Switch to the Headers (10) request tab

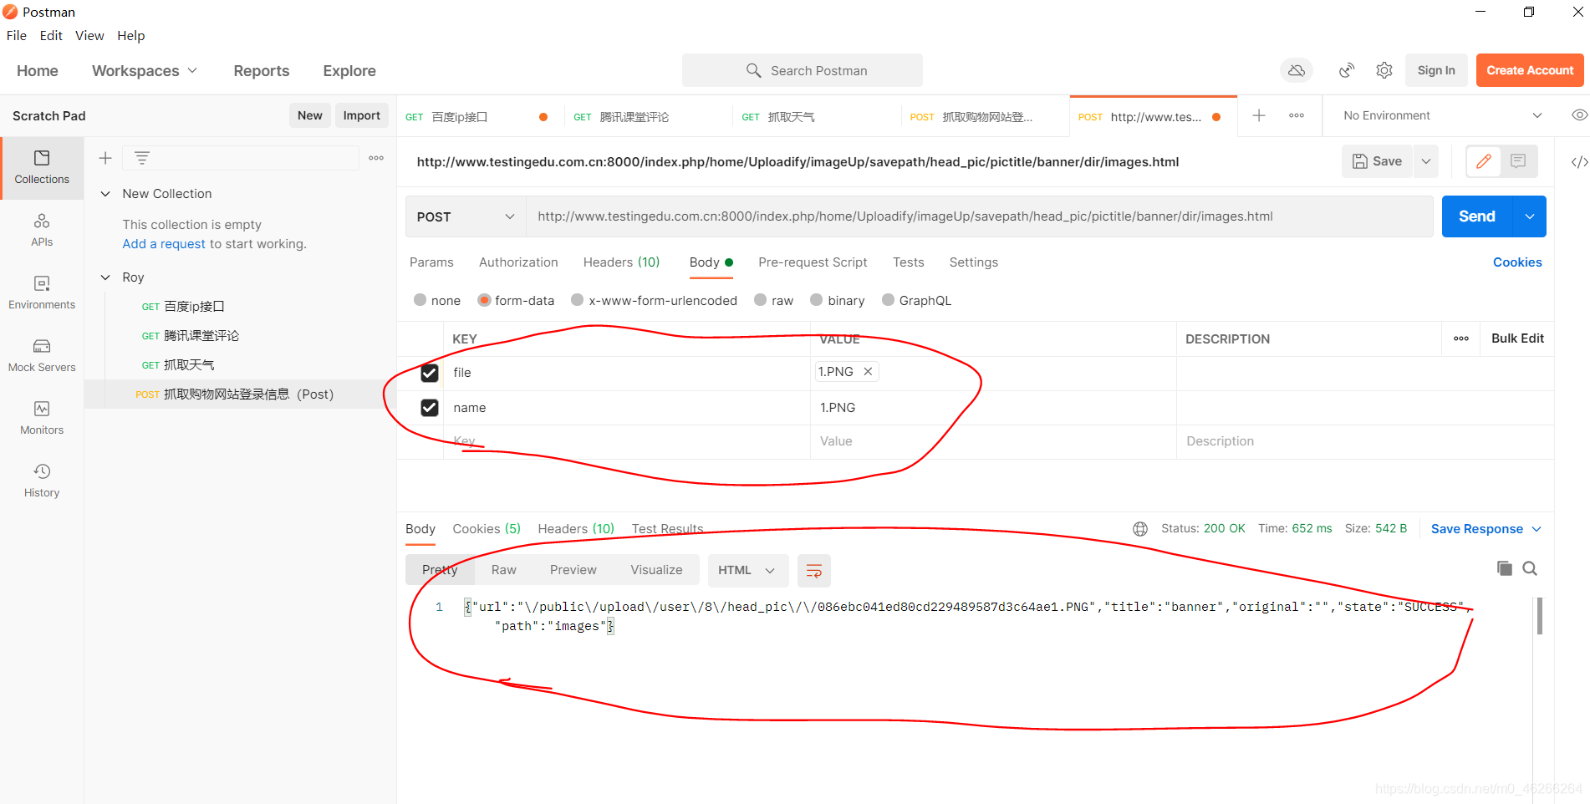[621, 262]
